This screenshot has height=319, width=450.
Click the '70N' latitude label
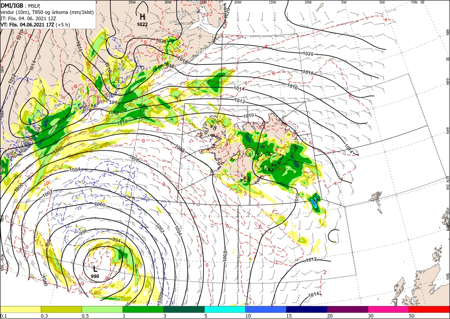(414, 2)
